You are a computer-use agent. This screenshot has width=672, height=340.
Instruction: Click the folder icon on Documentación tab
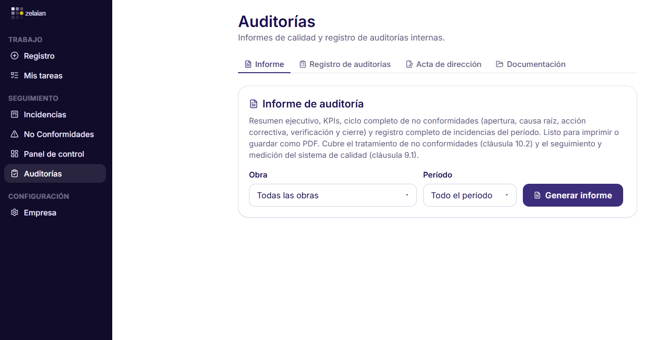[499, 64]
